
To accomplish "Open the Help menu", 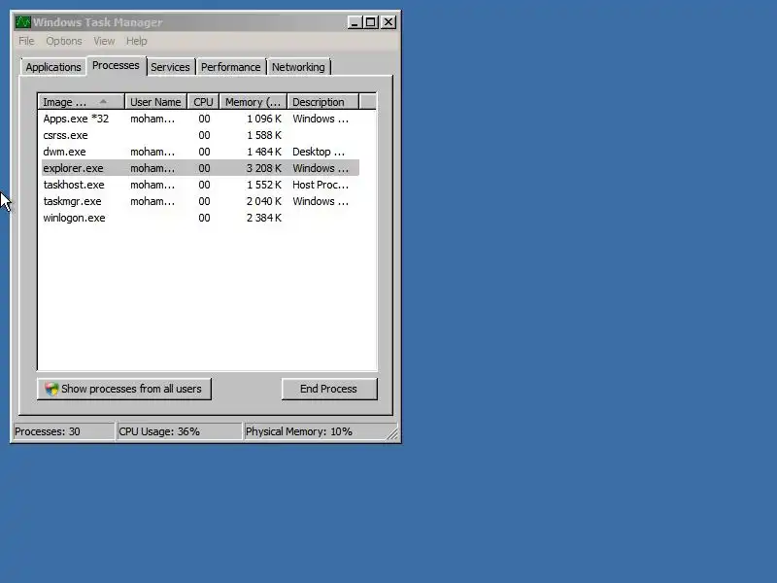I will [136, 41].
